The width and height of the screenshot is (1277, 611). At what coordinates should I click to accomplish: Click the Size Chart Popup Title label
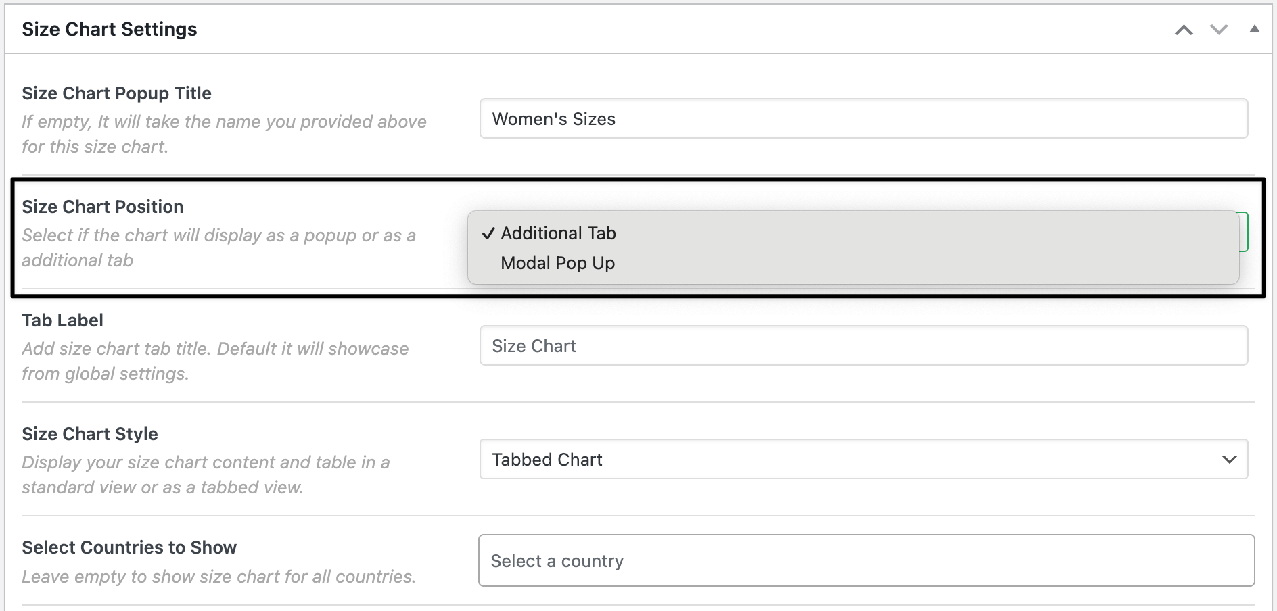116,93
